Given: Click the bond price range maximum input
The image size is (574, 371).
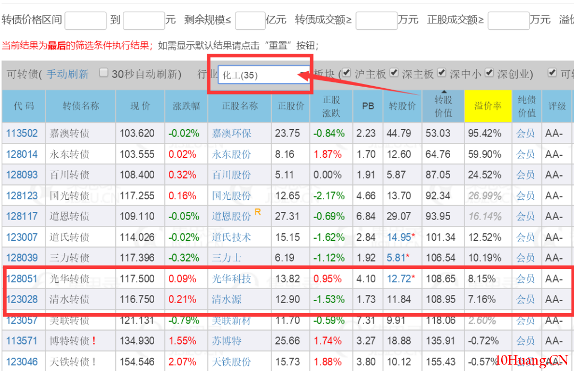Looking at the screenshot, I should [x=144, y=20].
